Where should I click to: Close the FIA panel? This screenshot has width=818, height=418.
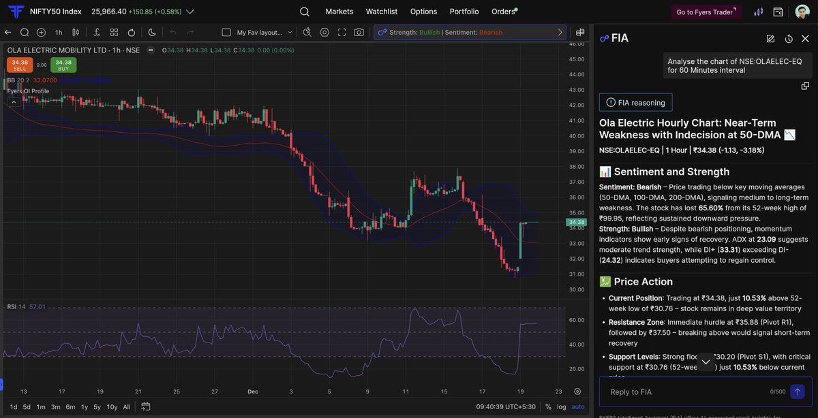click(805, 39)
